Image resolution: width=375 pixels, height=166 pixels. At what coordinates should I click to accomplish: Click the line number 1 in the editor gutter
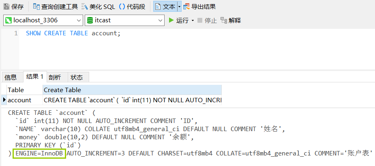[16, 33]
